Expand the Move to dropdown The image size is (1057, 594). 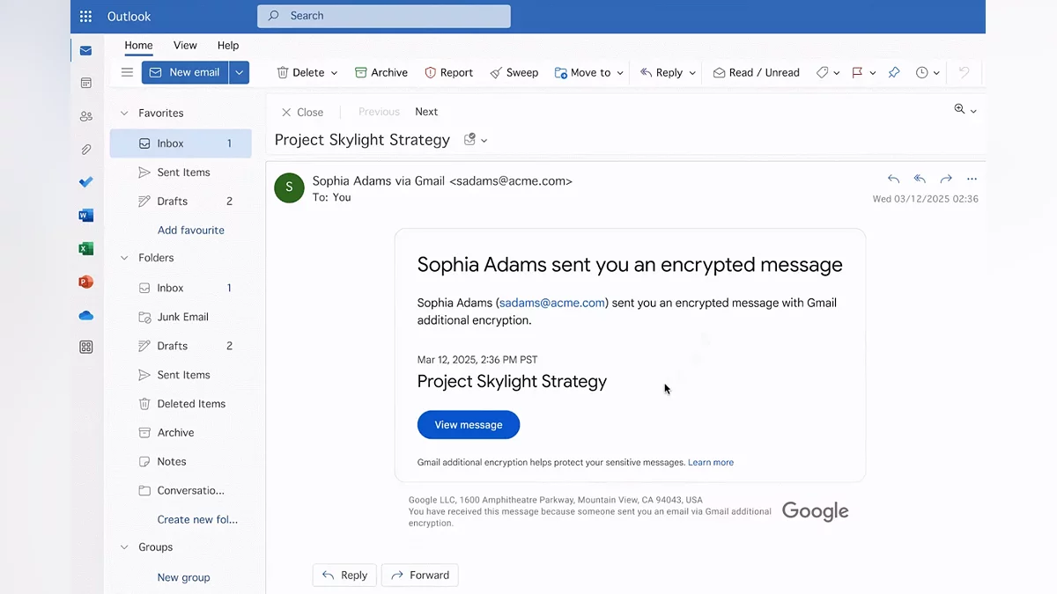(x=620, y=73)
